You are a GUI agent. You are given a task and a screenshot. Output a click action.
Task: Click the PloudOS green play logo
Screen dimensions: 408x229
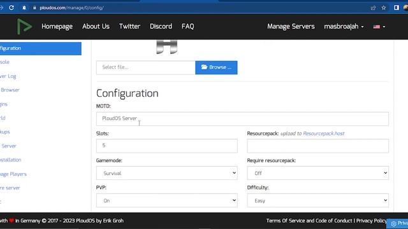[x=24, y=27]
